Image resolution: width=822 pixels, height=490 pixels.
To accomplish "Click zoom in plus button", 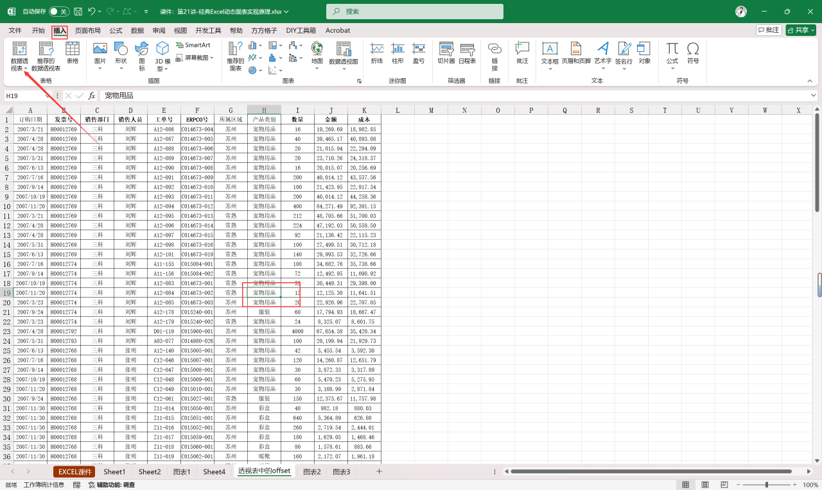I will tap(795, 485).
